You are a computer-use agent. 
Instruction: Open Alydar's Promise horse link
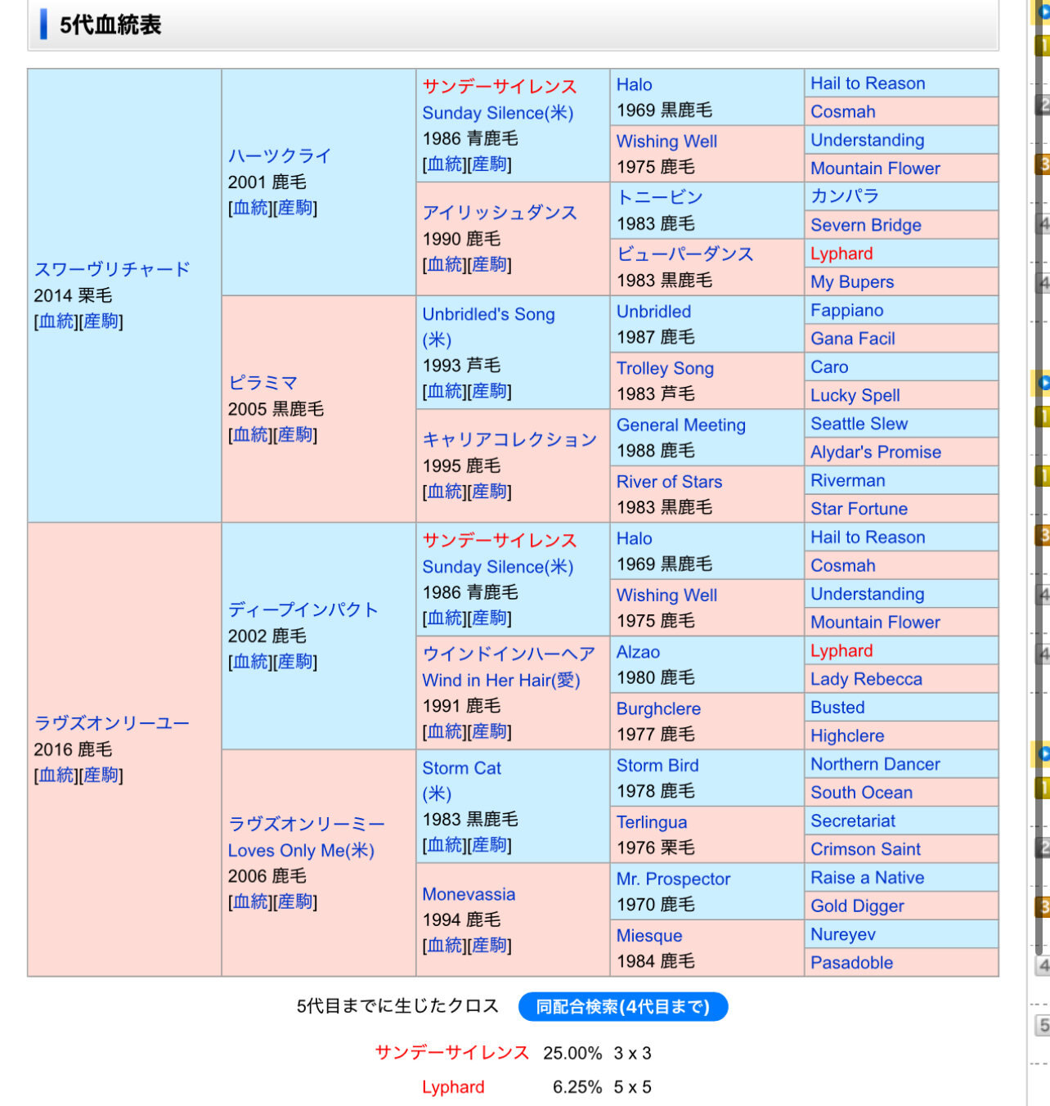click(876, 452)
